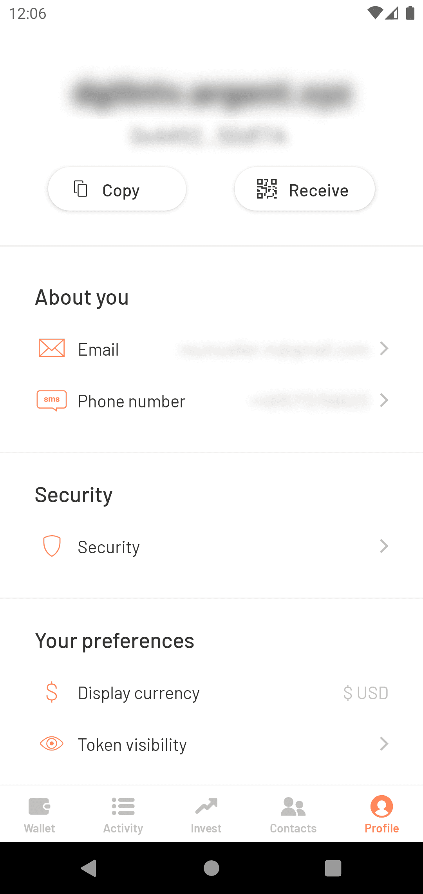
Task: Open Security settings via chevron
Action: point(384,546)
